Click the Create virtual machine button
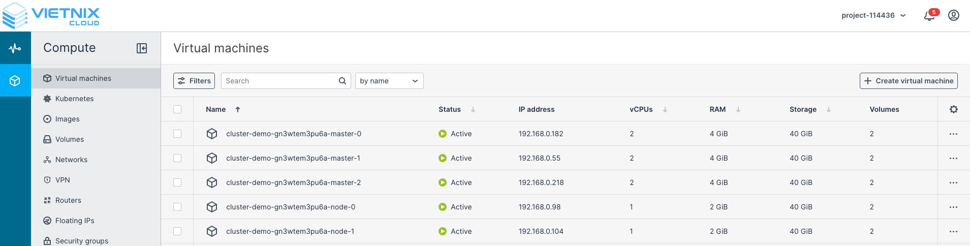This screenshot has width=970, height=246. [x=909, y=81]
